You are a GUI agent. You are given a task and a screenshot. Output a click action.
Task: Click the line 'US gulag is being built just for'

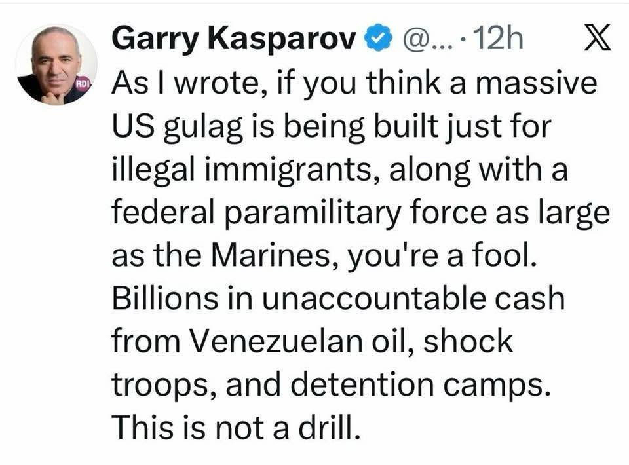tap(332, 128)
